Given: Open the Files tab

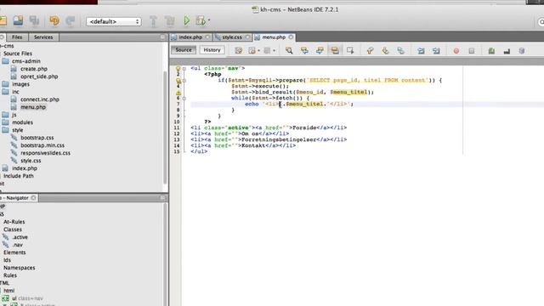Looking at the screenshot, I should point(17,37).
